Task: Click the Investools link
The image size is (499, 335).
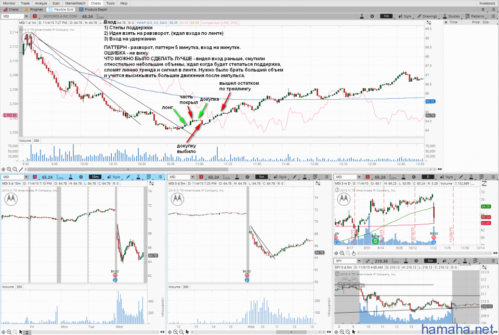Action: 487,3
